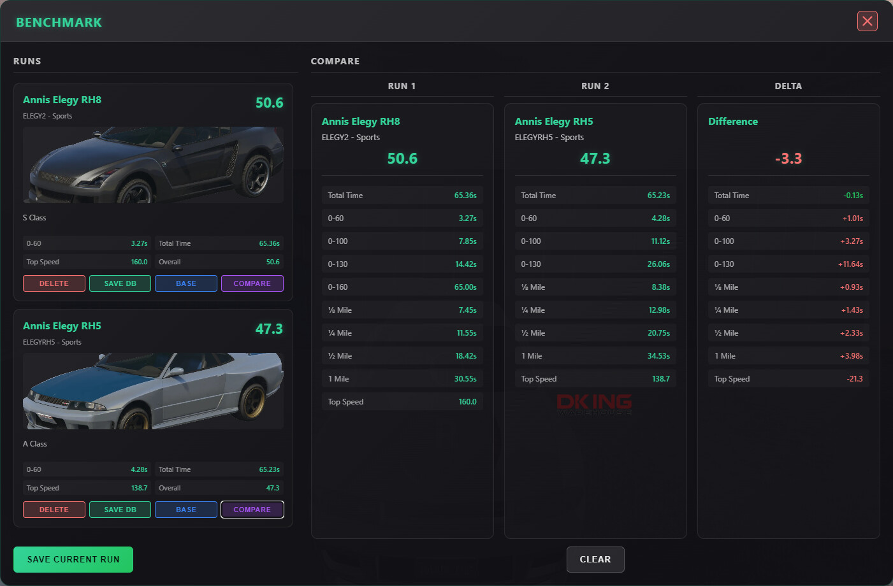
Task: Close the Benchmark window with the X
Action: point(867,21)
